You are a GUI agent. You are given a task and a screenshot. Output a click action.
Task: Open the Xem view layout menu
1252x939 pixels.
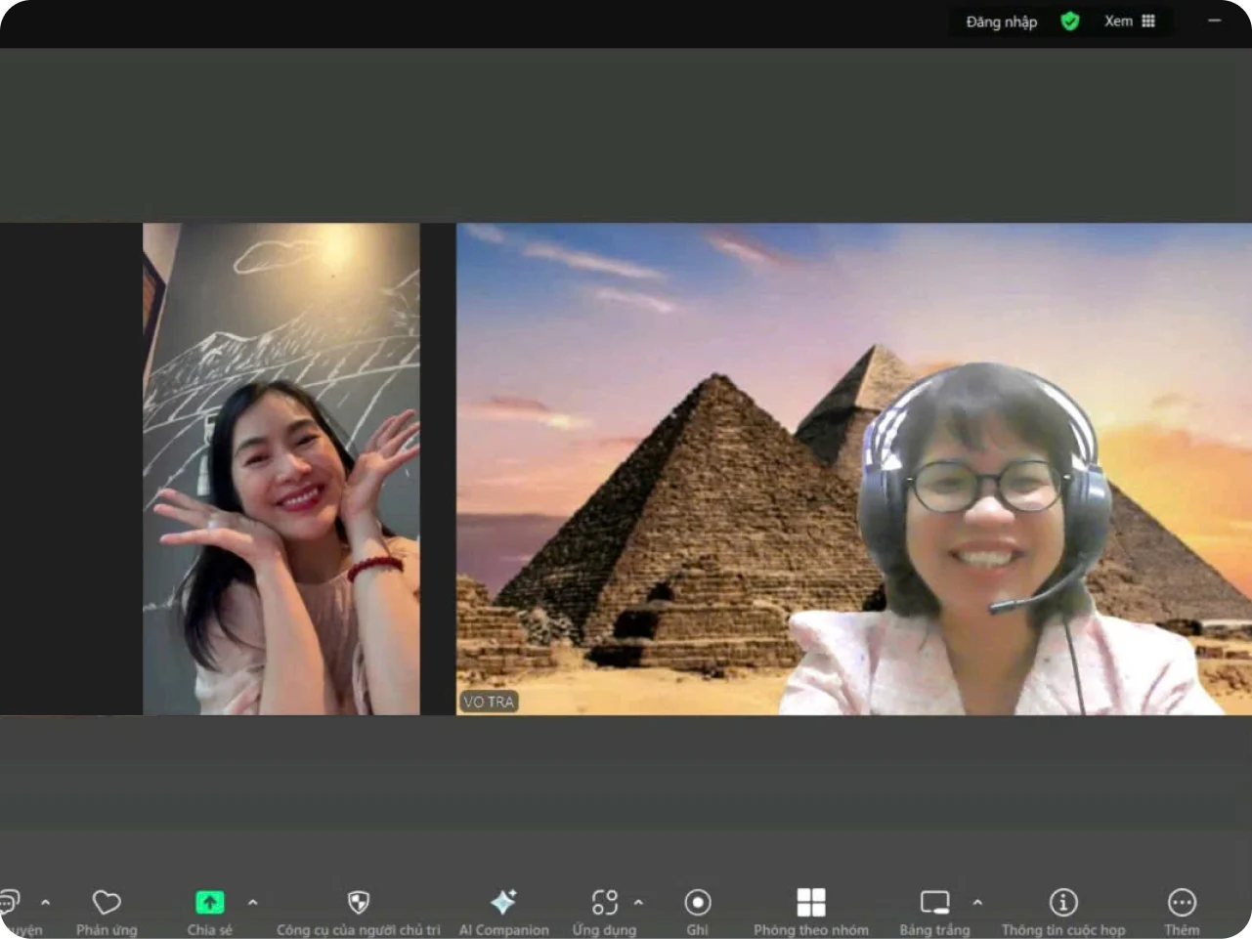tap(1129, 21)
